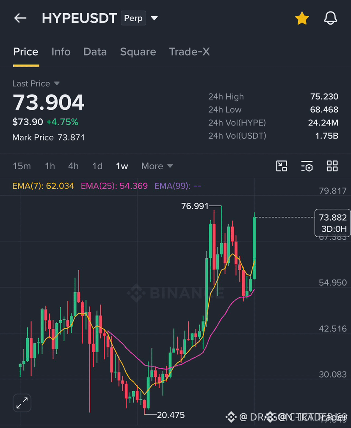Tap the 24h Low value 68.468
The height and width of the screenshot is (428, 351).
click(324, 109)
